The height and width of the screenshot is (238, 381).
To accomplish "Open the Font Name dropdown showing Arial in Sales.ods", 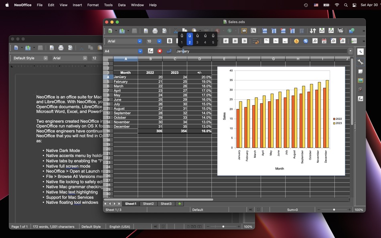I will coord(140,41).
